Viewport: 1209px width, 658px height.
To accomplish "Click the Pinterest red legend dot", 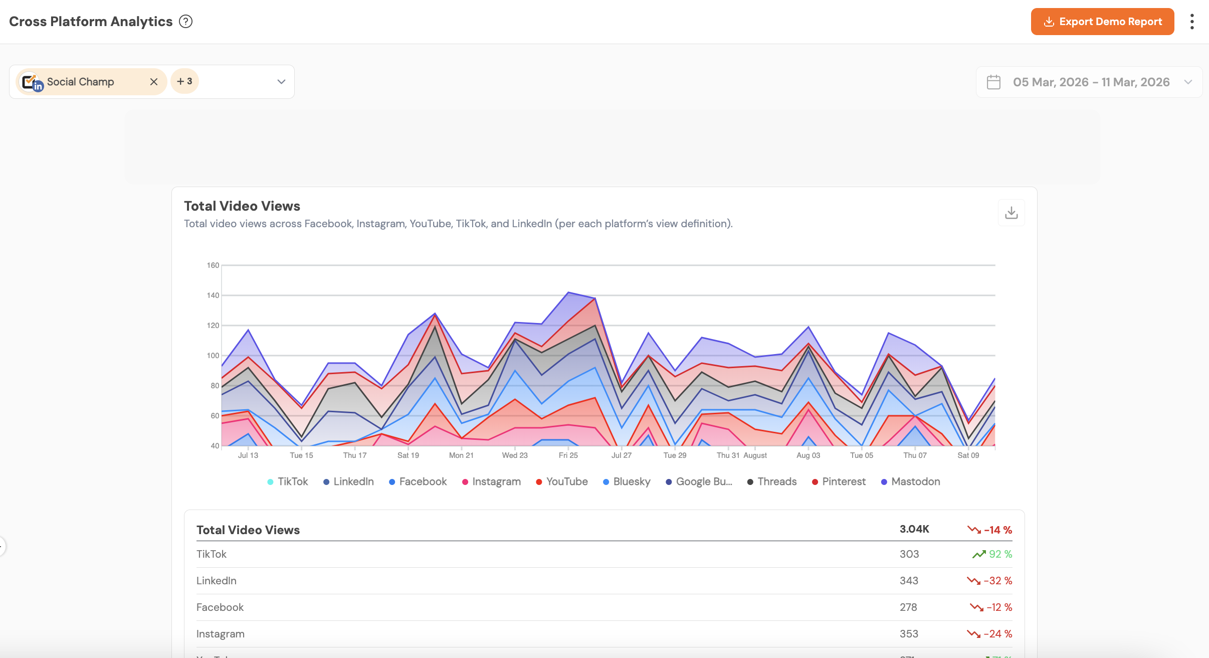I will [815, 482].
